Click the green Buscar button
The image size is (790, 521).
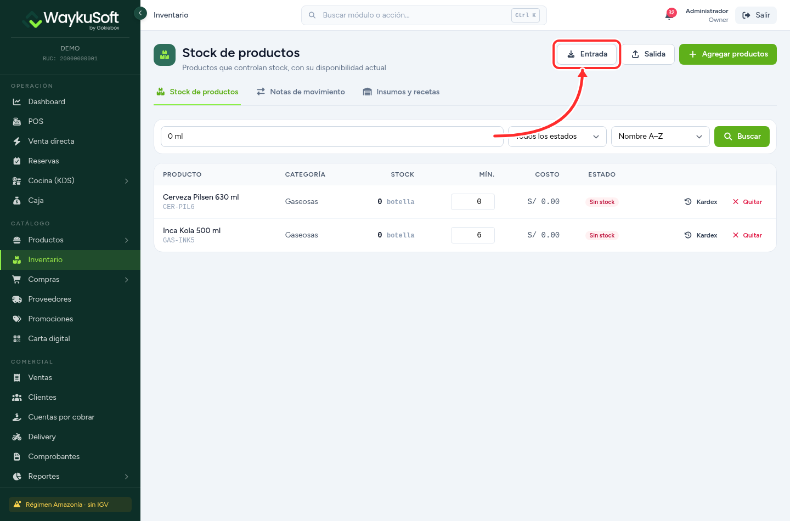742,137
